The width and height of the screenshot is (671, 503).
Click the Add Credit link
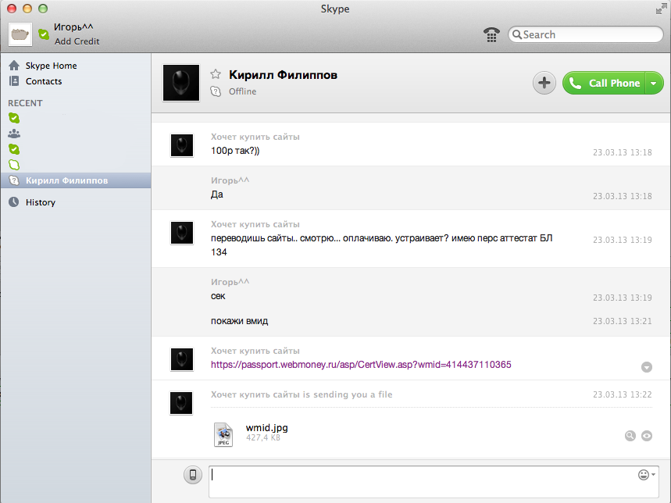77,41
